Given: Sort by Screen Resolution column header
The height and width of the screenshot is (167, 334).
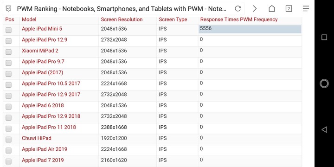Looking at the screenshot, I should point(122,19).
